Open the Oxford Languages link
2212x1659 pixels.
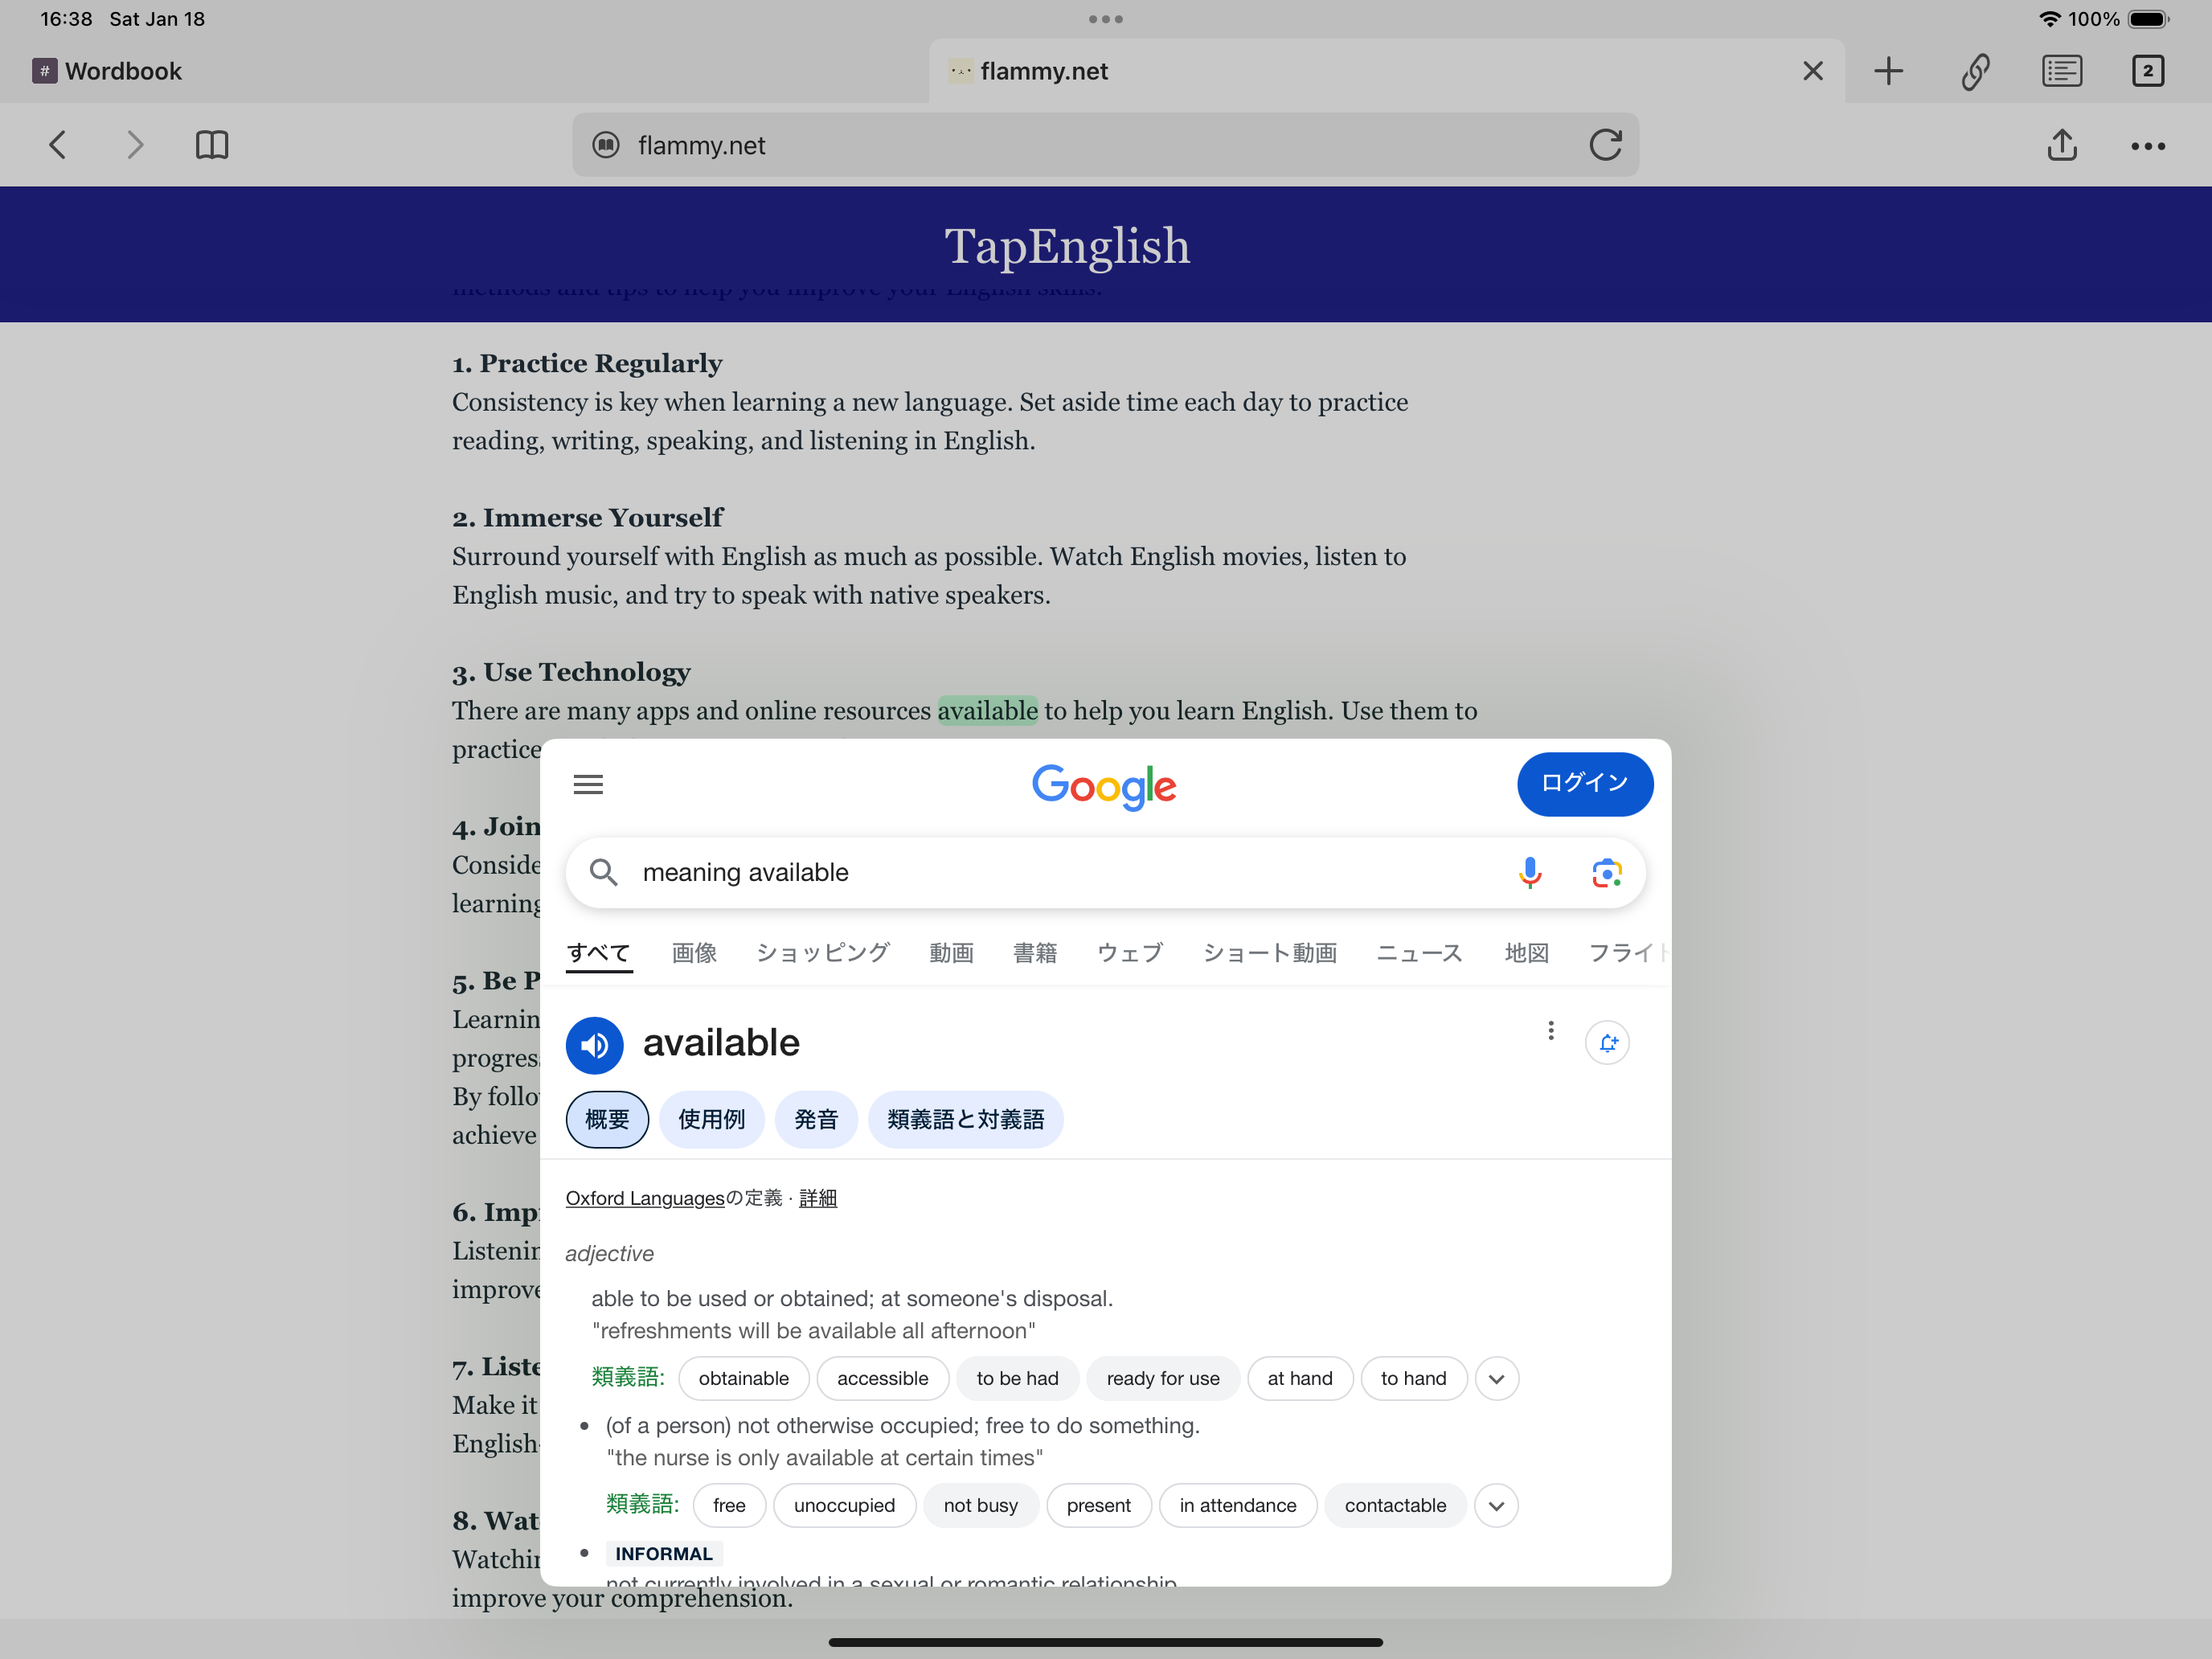tap(645, 1198)
